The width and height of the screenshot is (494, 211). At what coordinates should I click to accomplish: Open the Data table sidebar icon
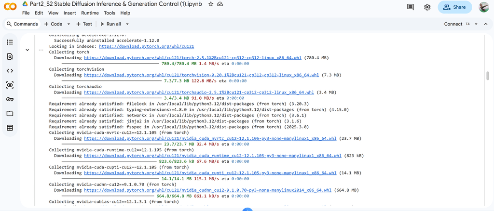tap(10, 128)
